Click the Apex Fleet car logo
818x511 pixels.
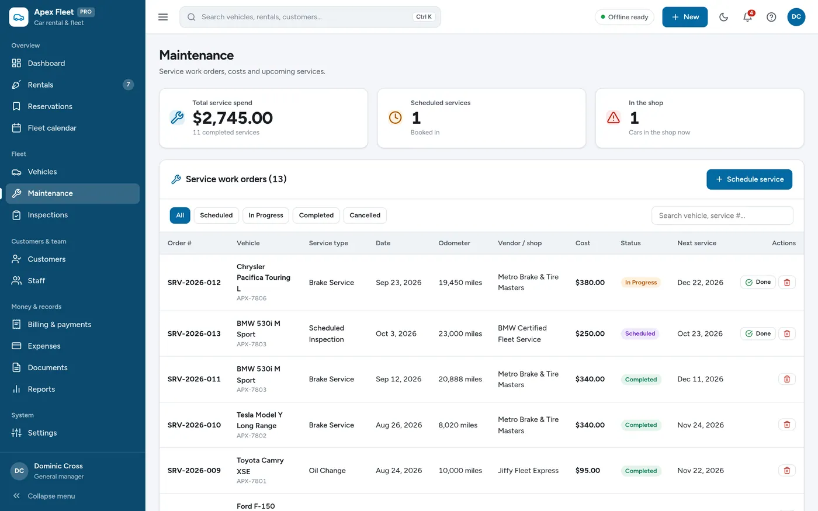(x=19, y=17)
